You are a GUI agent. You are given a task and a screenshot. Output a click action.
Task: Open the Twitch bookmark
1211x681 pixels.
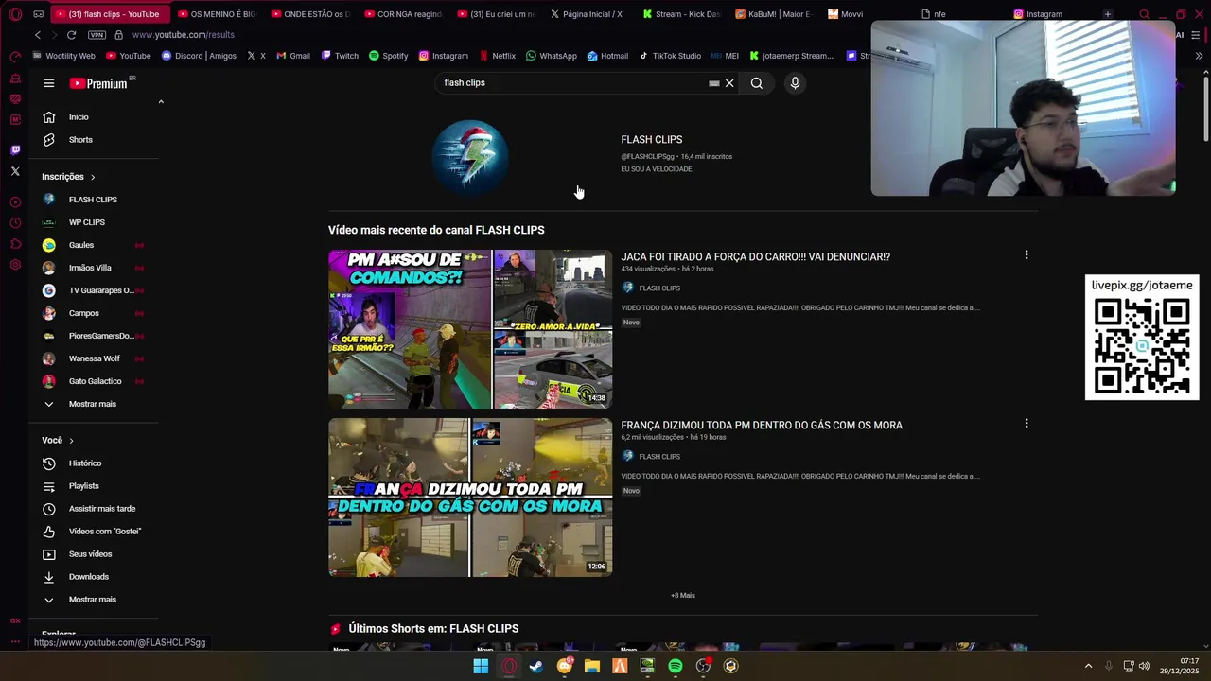point(340,56)
